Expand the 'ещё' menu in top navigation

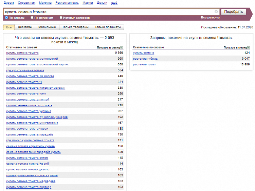coord(114,3)
